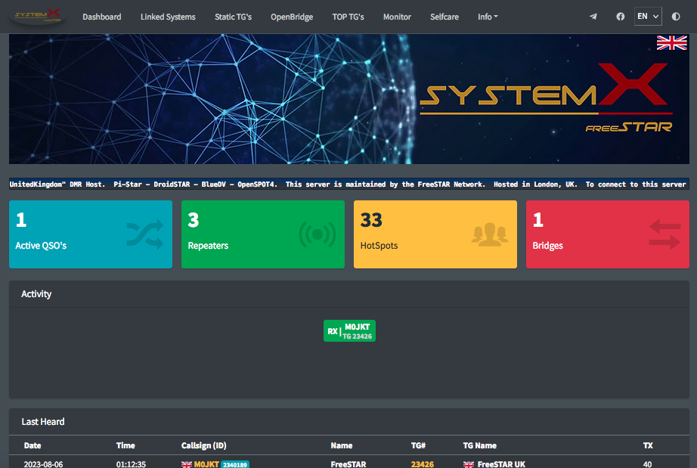Click the SystemX FreeSTAR banner image

tap(349, 99)
